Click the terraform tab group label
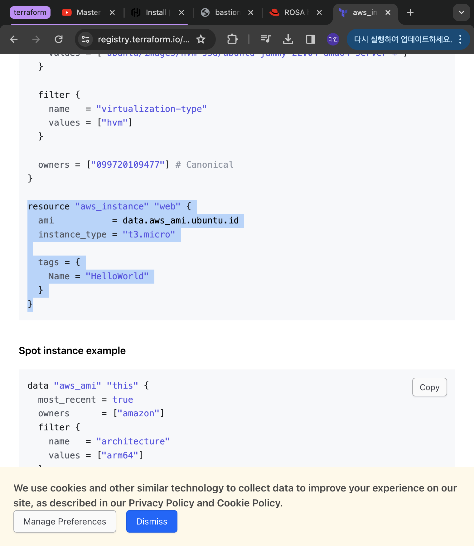Screen dimensions: 474x546 (30, 12)
